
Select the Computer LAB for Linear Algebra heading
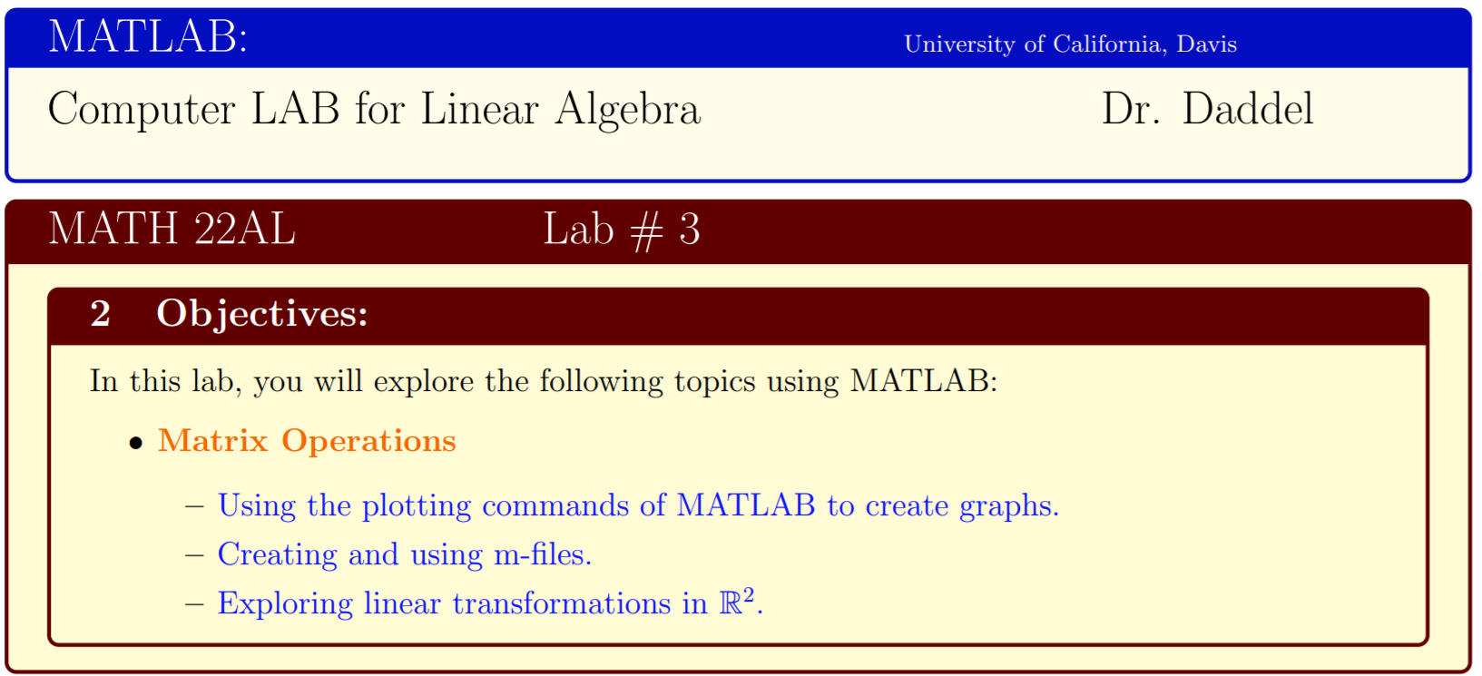tap(374, 110)
